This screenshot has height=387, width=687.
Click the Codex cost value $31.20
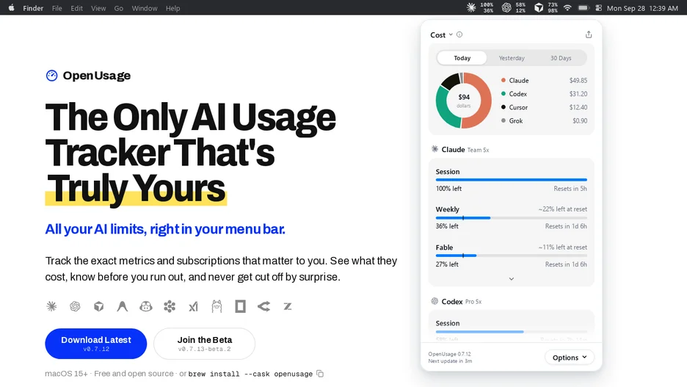pyautogui.click(x=578, y=94)
